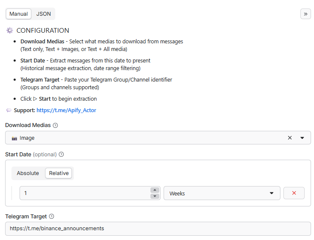Click the Support speech bubble icon
The width and height of the screenshot is (314, 240).
pos(9,110)
